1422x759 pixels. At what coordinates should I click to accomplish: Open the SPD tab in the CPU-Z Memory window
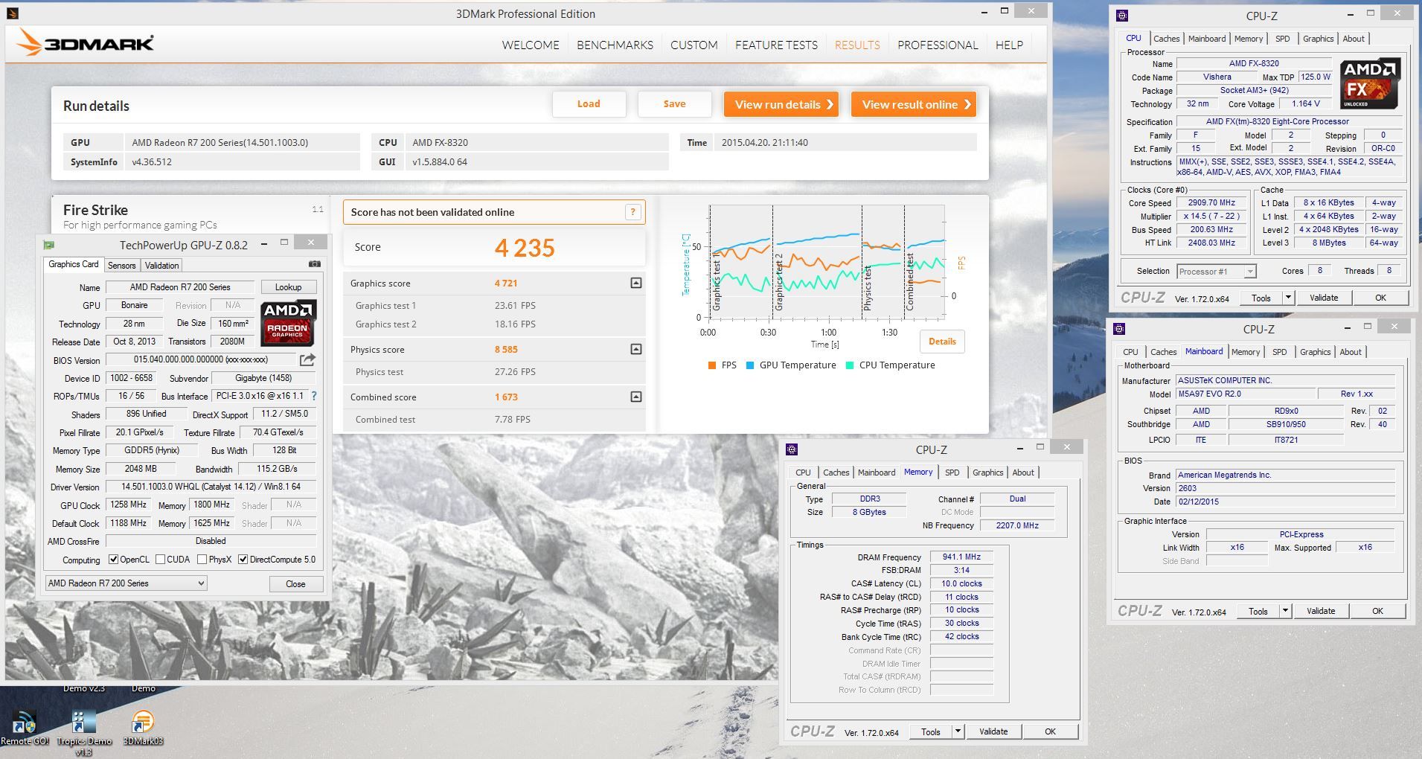pos(952,473)
